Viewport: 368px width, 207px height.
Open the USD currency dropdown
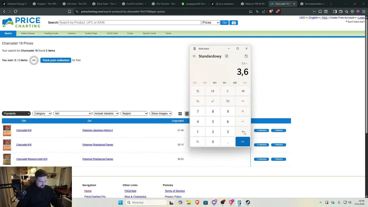(x=303, y=18)
